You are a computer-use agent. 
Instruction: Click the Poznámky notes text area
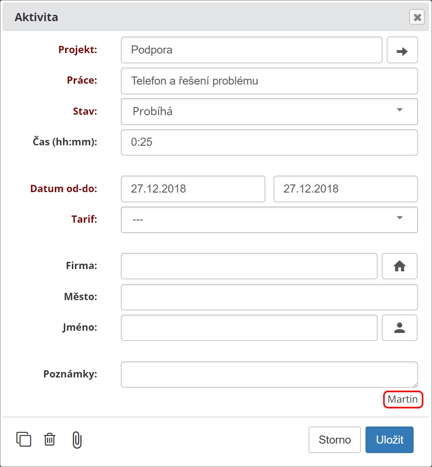click(x=269, y=374)
